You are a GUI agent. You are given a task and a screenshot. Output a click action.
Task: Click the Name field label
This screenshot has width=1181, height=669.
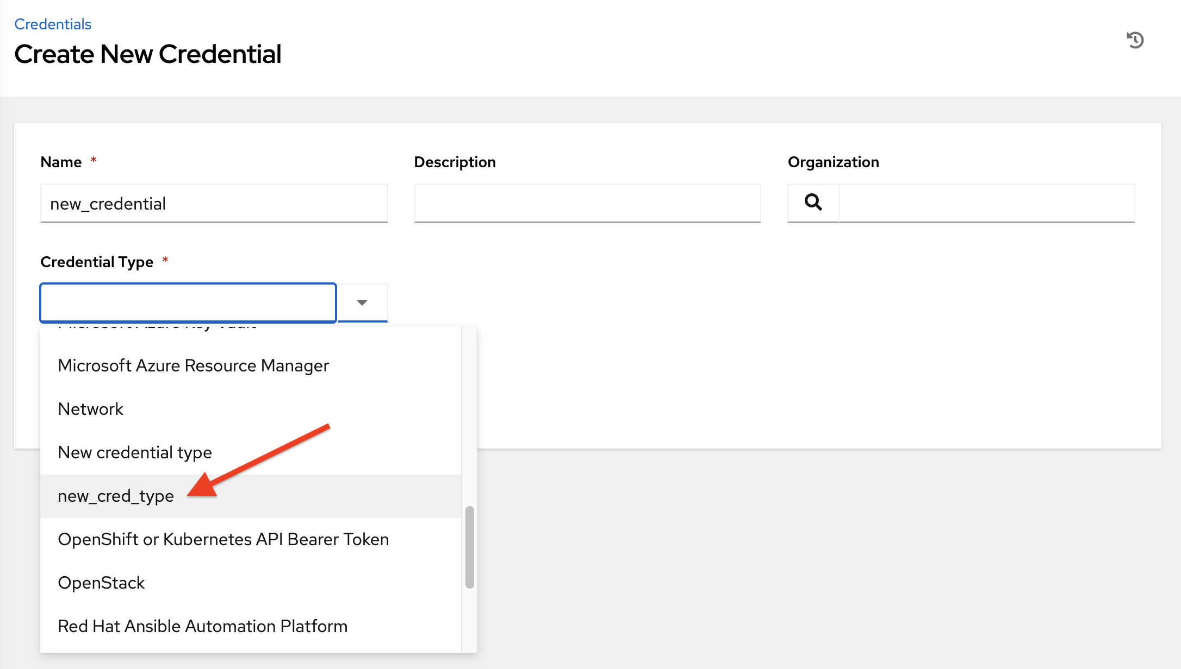point(61,161)
